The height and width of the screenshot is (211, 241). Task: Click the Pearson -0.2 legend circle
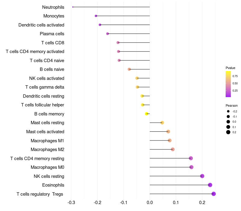228,111
